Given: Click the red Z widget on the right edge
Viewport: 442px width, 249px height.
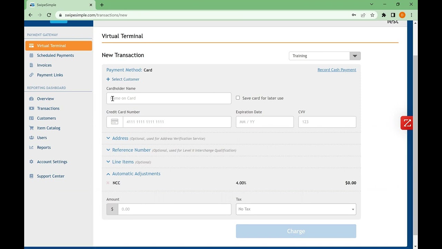Looking at the screenshot, I should (x=407, y=123).
